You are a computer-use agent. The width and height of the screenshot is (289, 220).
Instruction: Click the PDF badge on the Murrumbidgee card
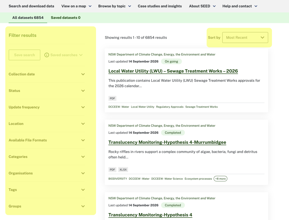(x=112, y=170)
